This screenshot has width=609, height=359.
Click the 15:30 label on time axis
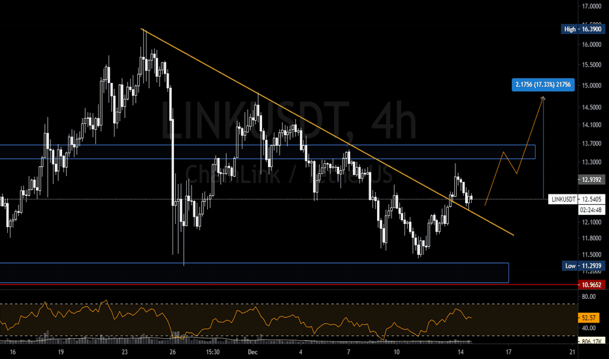coord(212,352)
